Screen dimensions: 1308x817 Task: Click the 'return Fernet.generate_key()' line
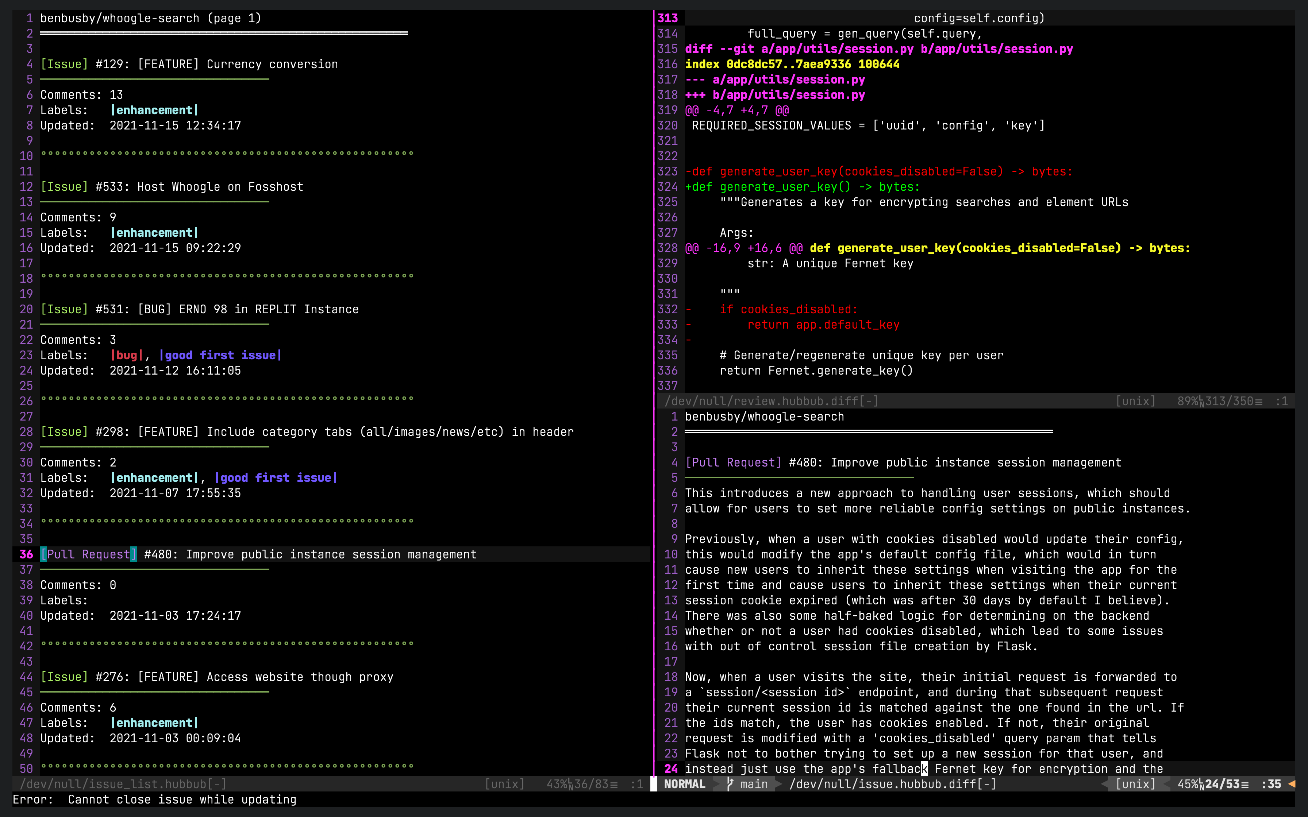click(817, 371)
